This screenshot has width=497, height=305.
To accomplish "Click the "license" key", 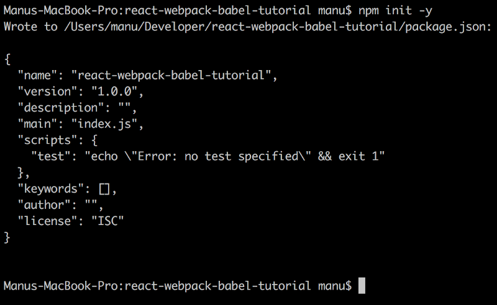I will [x=50, y=221].
